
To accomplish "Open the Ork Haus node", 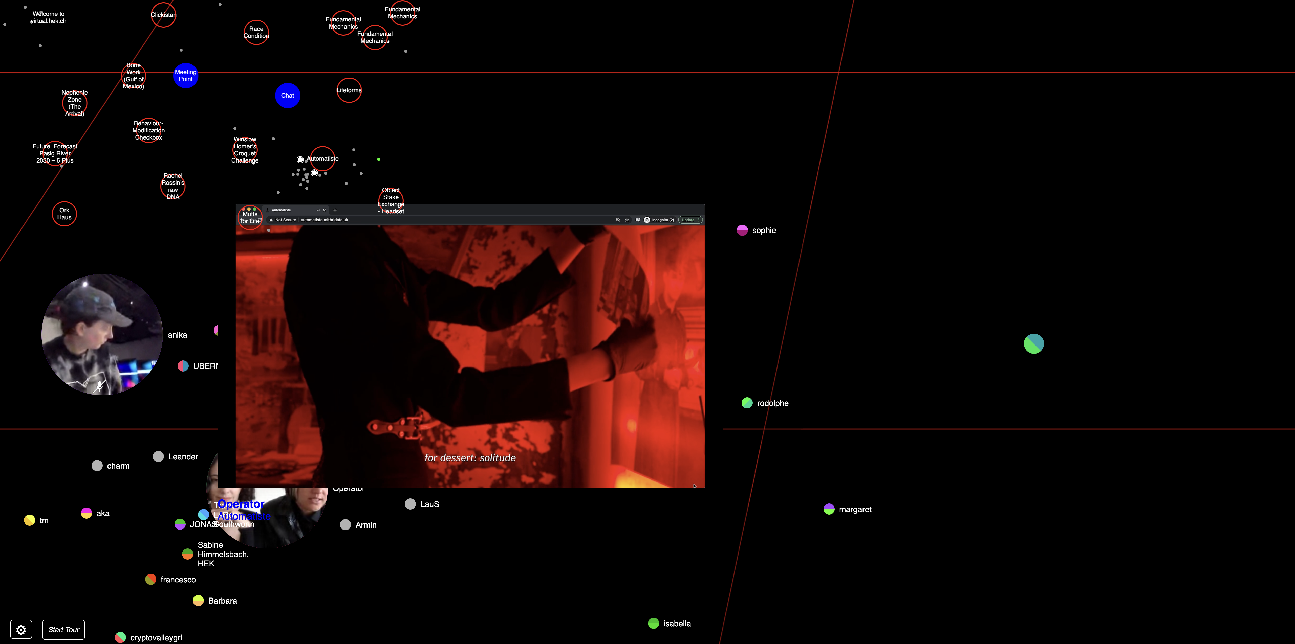I will pos(64,214).
